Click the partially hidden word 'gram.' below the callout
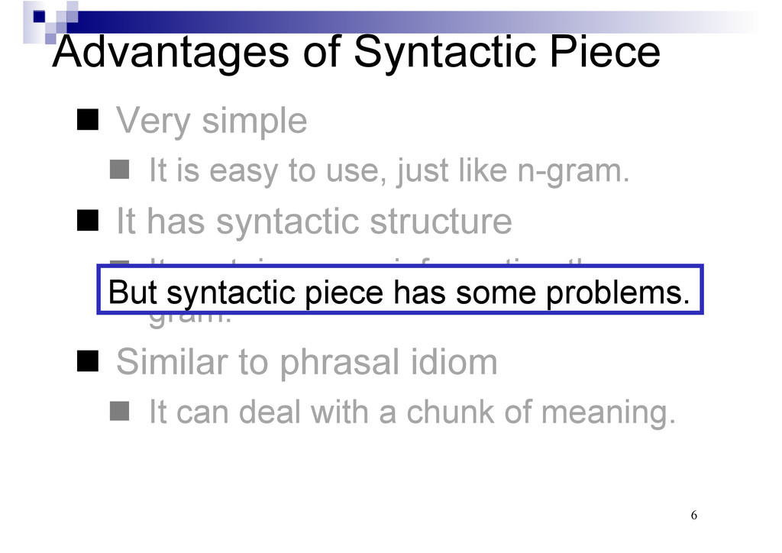The image size is (782, 553). click(190, 320)
